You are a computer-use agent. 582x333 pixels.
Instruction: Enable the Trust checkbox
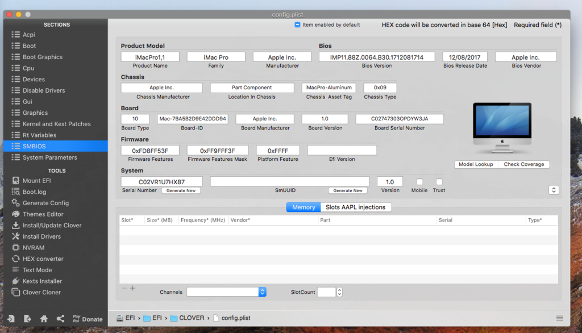click(x=439, y=182)
